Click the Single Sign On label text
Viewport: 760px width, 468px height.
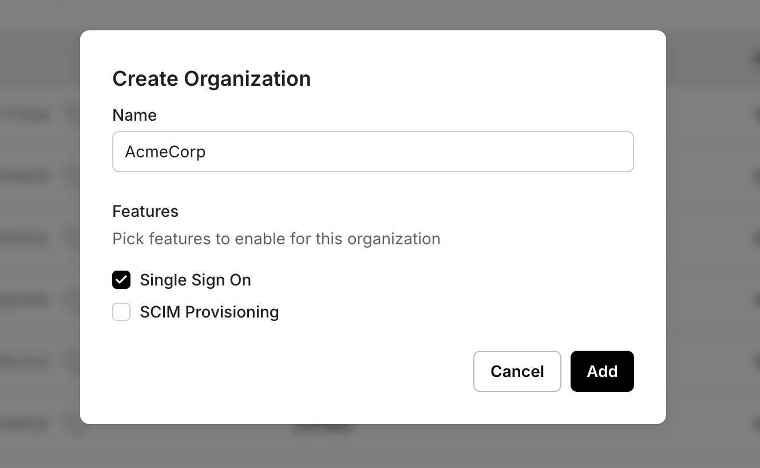point(195,280)
